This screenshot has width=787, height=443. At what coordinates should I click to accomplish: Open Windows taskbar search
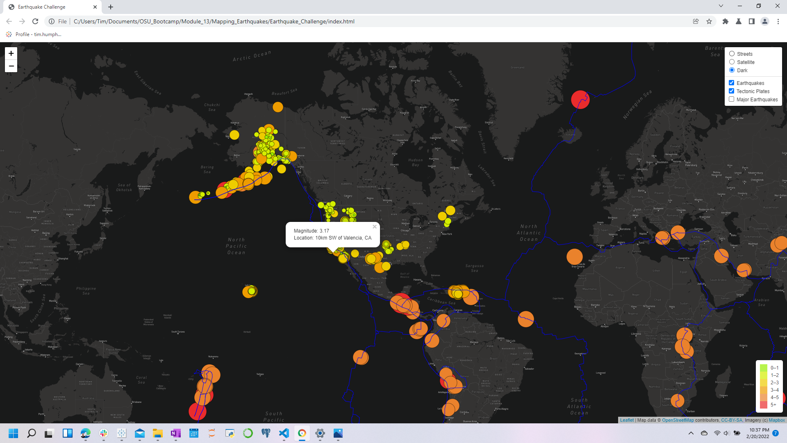(x=32, y=433)
